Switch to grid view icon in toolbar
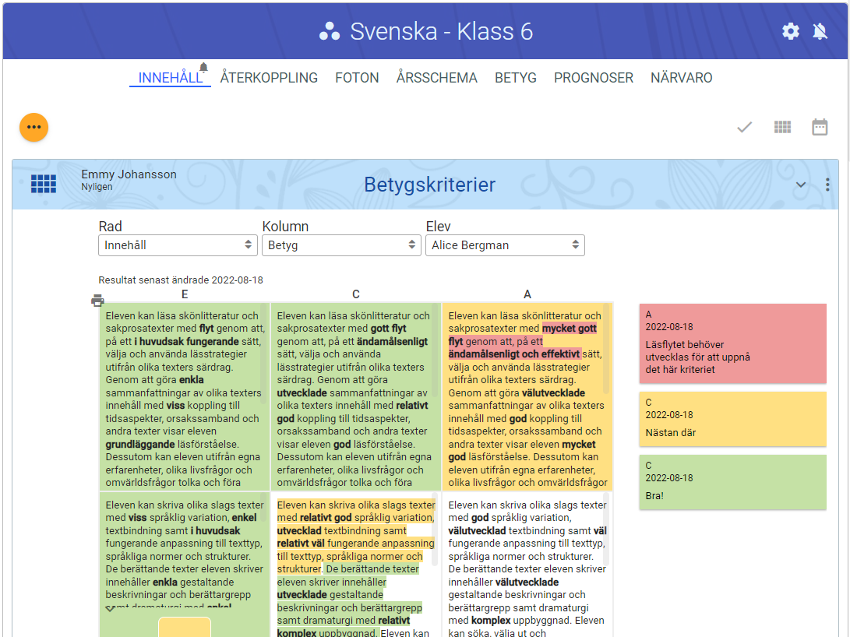The height and width of the screenshot is (637, 850). [x=782, y=127]
